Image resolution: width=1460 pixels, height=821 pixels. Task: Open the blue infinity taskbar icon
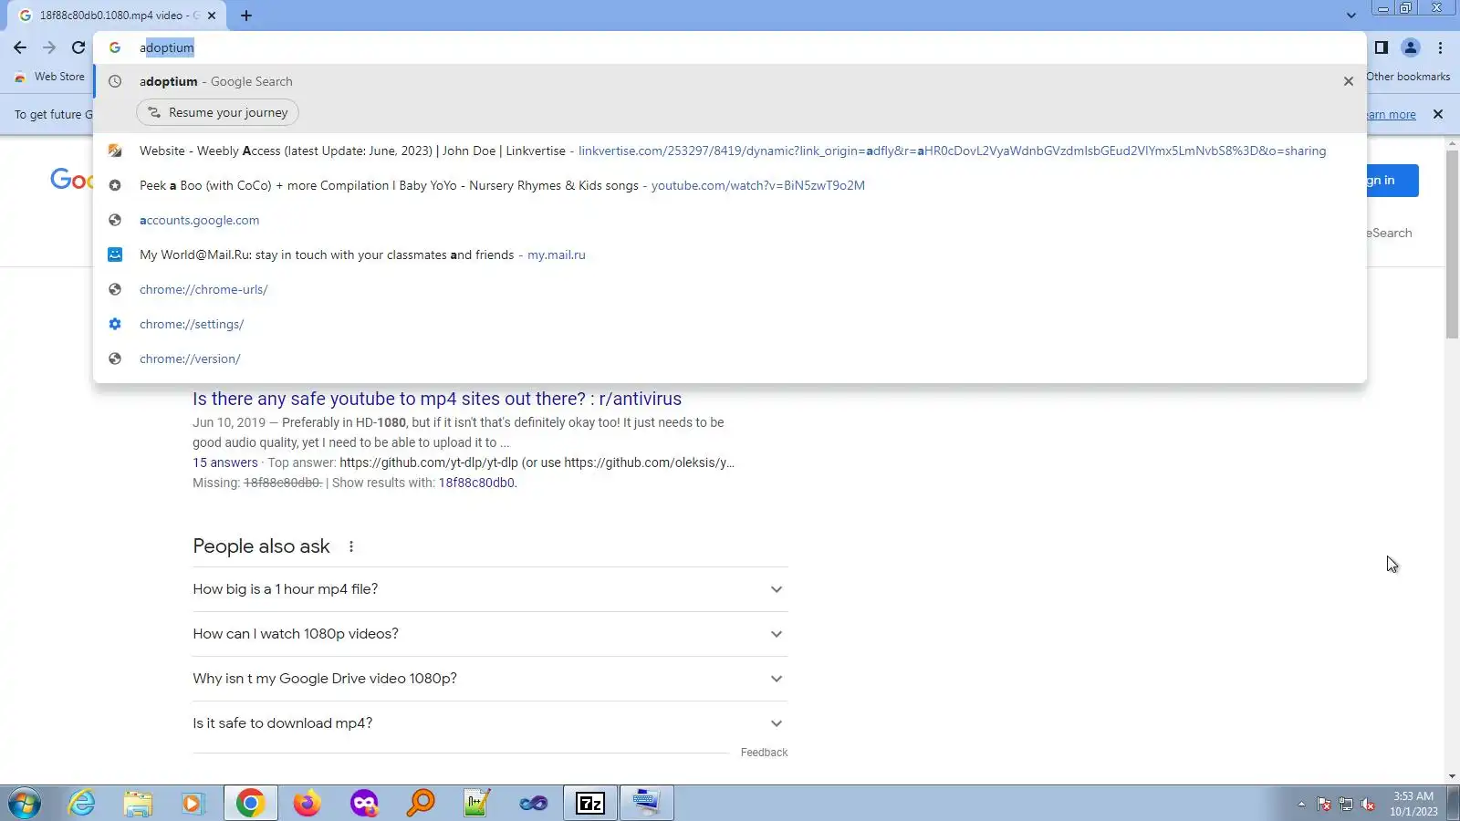pos(534,804)
